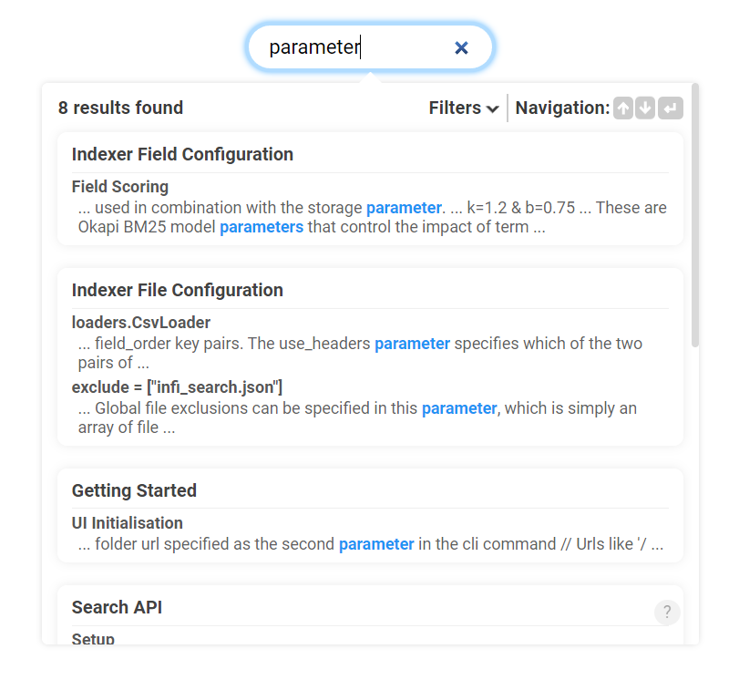Click the down arrow navigation icon

pos(645,108)
